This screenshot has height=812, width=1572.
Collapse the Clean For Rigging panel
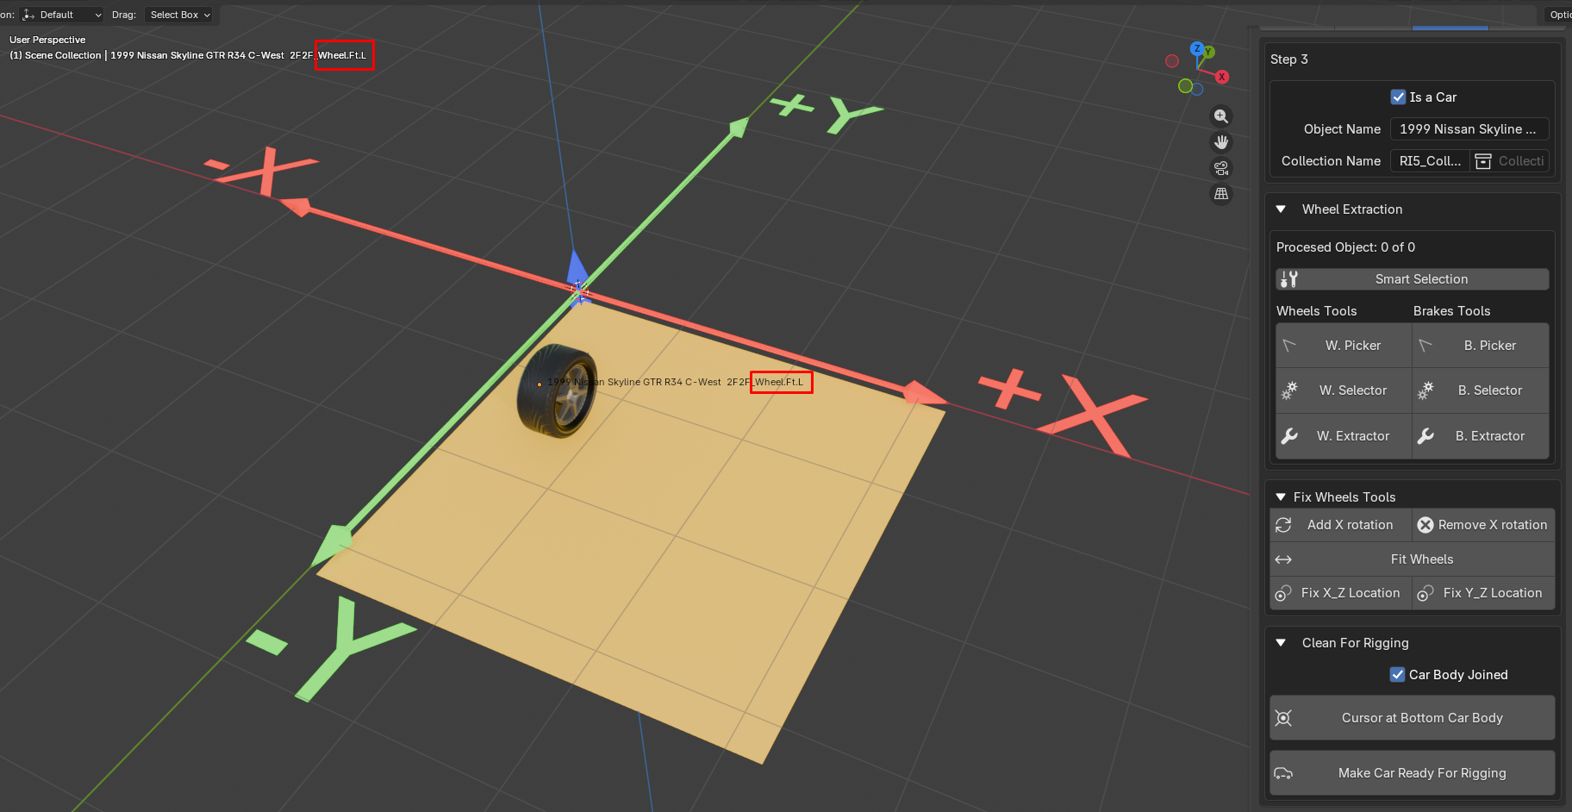(x=1281, y=643)
